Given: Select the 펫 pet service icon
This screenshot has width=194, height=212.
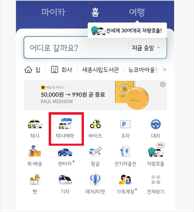Looking at the screenshot, I should (35, 184).
